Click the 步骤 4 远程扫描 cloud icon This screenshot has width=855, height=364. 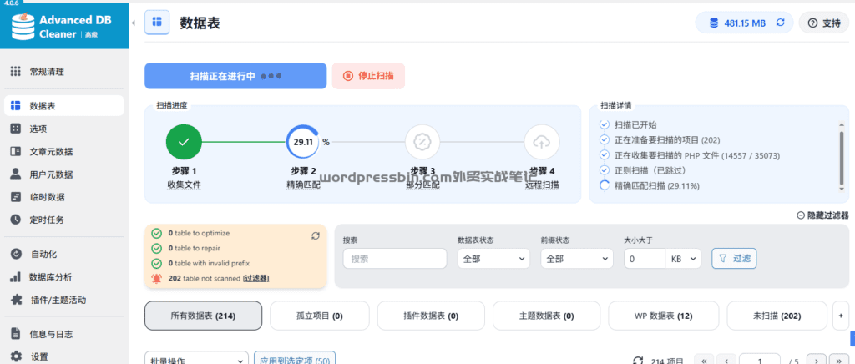coord(541,142)
